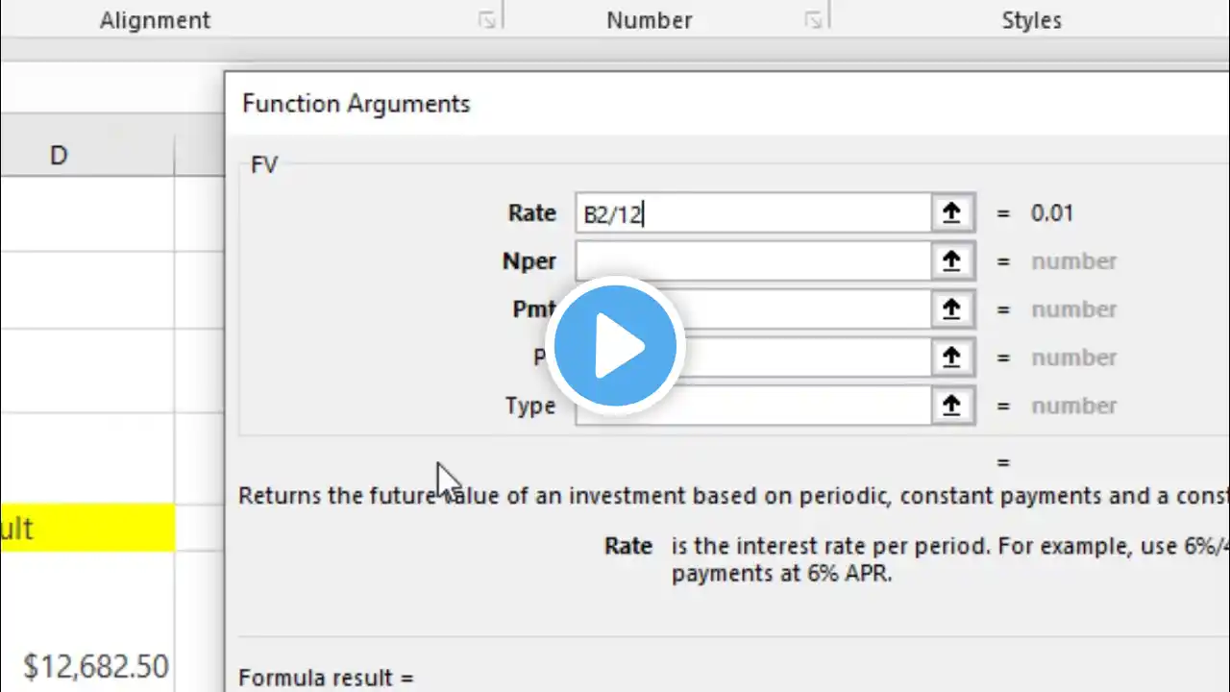
Task: Select column D via its header
Action: pos(60,155)
